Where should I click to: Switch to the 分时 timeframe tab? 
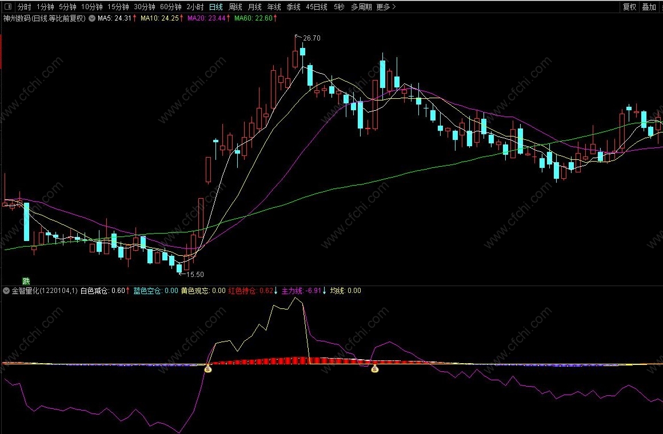pos(24,7)
